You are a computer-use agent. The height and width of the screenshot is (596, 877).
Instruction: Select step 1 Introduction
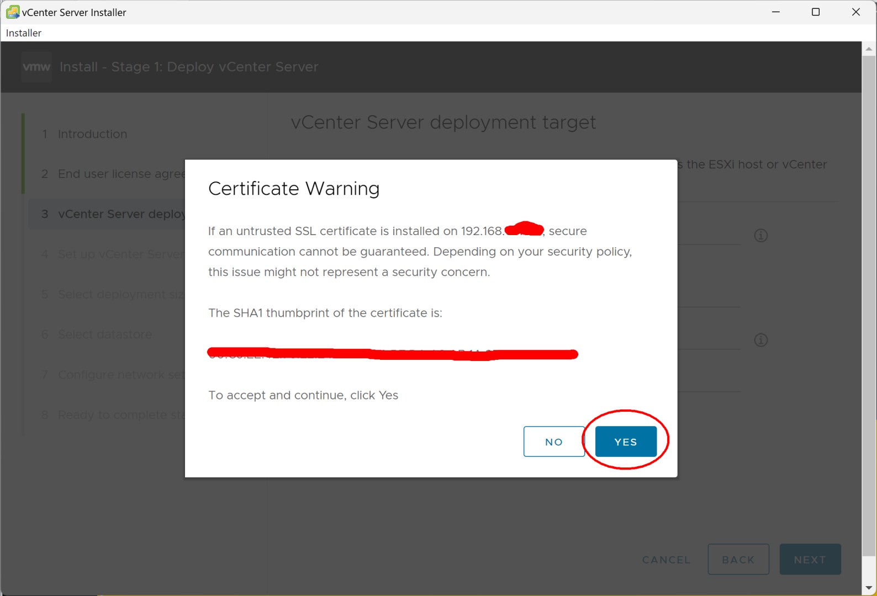click(84, 134)
